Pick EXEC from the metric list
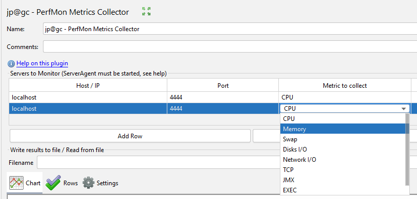Image resolution: width=417 pixels, height=199 pixels. click(x=342, y=190)
